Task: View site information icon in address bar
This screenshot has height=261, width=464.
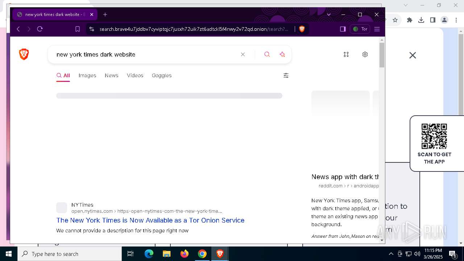Action: pos(92,29)
